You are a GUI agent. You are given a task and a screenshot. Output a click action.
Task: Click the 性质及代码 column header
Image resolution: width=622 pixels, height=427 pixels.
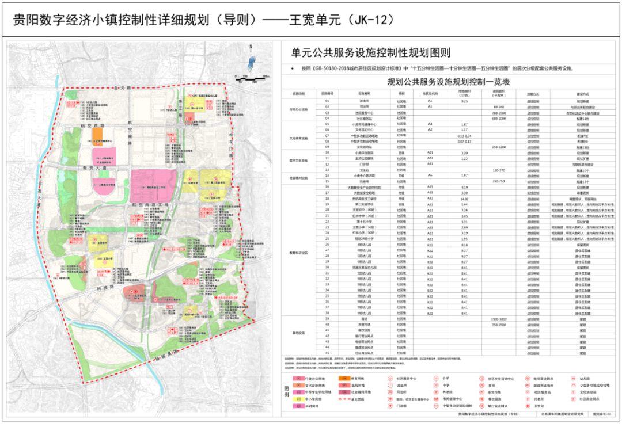click(x=430, y=94)
